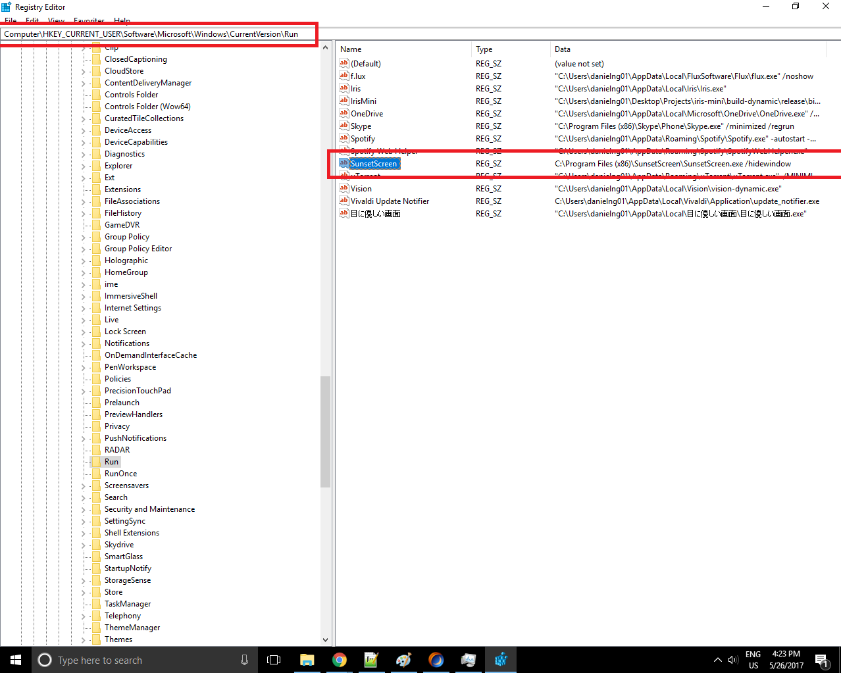841x673 pixels.
Task: Open the taskbar clock showing 4:23 PM
Action: coord(786,660)
